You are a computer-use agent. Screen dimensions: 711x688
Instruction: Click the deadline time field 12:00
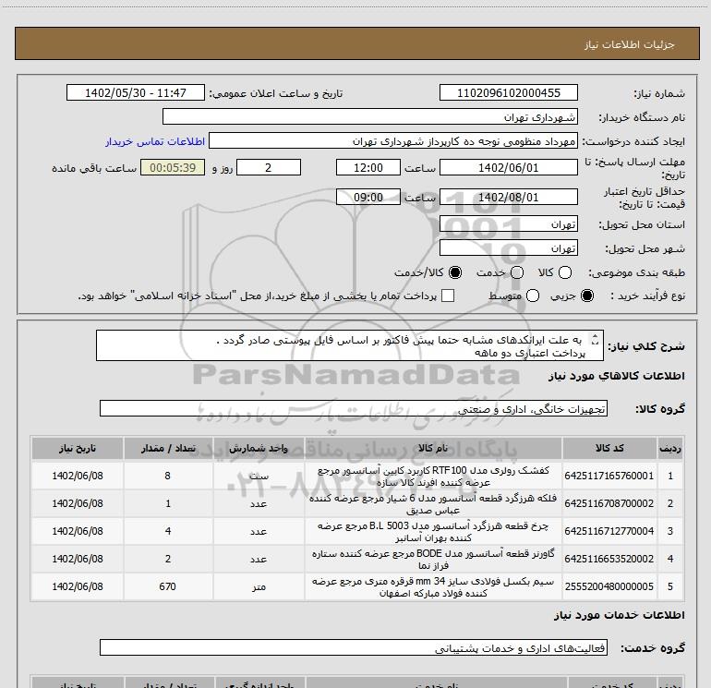(x=368, y=168)
